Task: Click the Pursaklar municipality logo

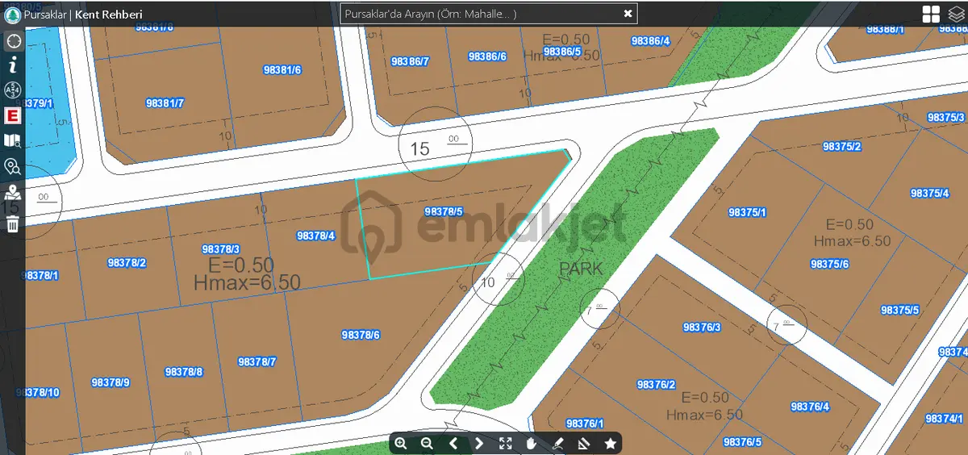Action: pos(13,14)
